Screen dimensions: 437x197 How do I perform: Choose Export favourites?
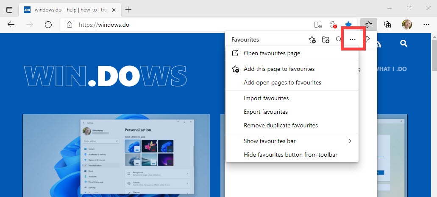click(266, 112)
